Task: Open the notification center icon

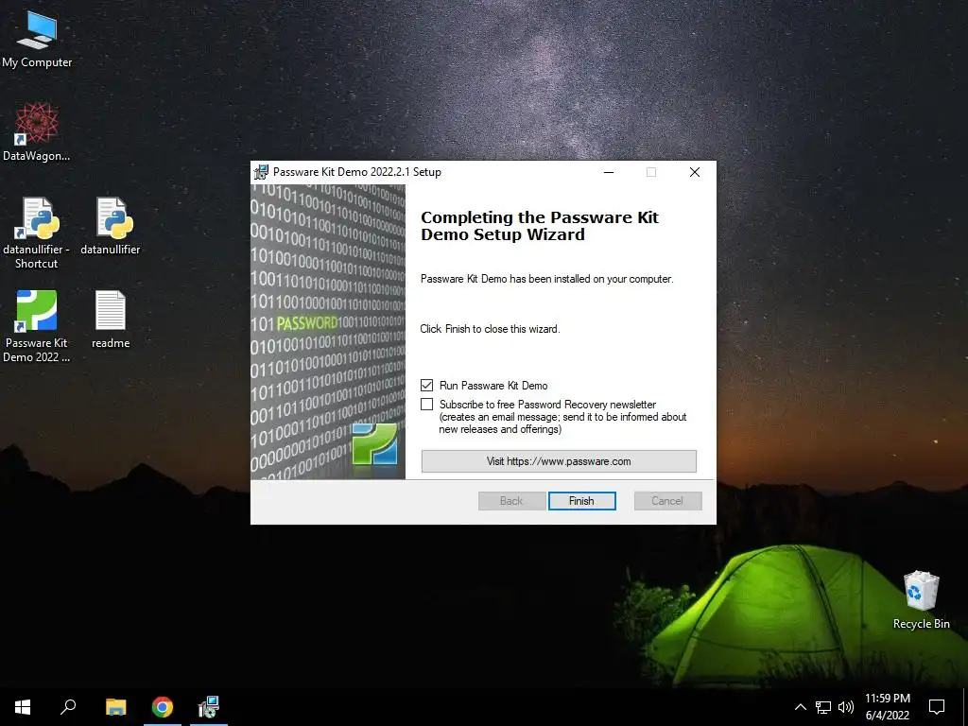Action: 937,707
